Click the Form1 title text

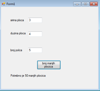[11, 4]
